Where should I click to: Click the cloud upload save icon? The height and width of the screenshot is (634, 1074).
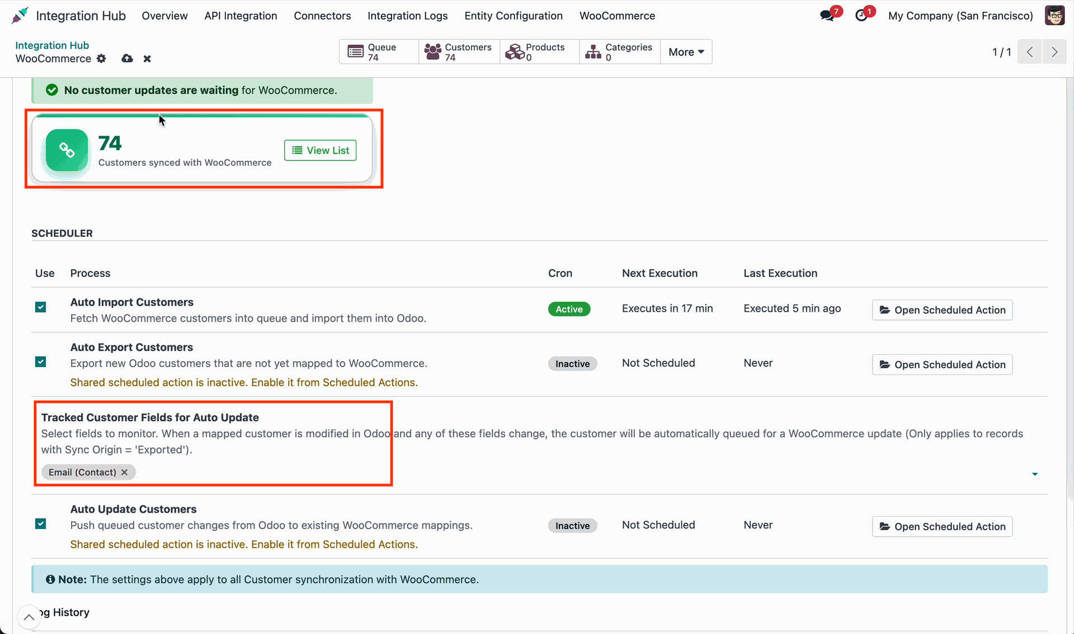pyautogui.click(x=127, y=59)
